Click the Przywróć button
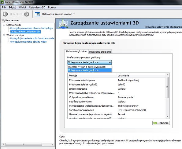Viewport: 182px width, 149px height. (161, 123)
